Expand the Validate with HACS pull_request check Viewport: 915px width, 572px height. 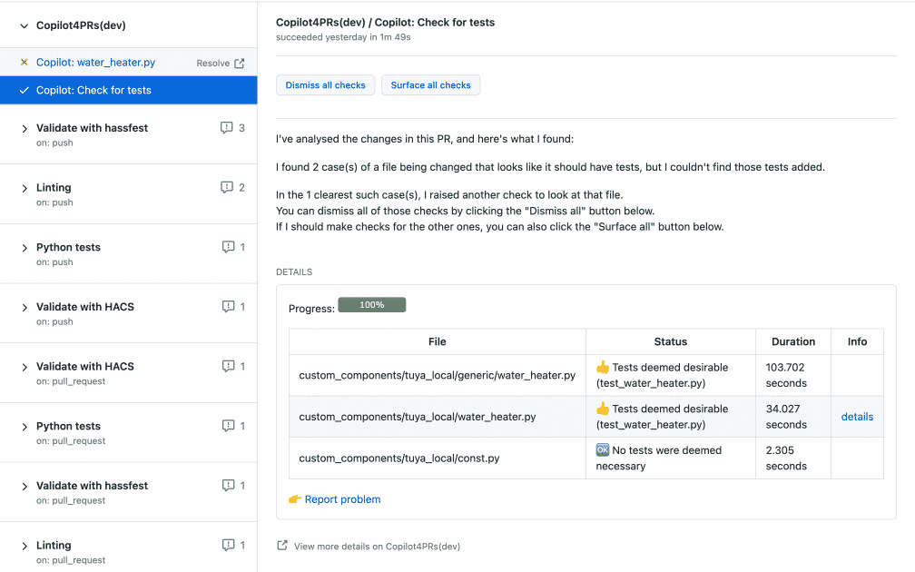pyautogui.click(x=25, y=366)
